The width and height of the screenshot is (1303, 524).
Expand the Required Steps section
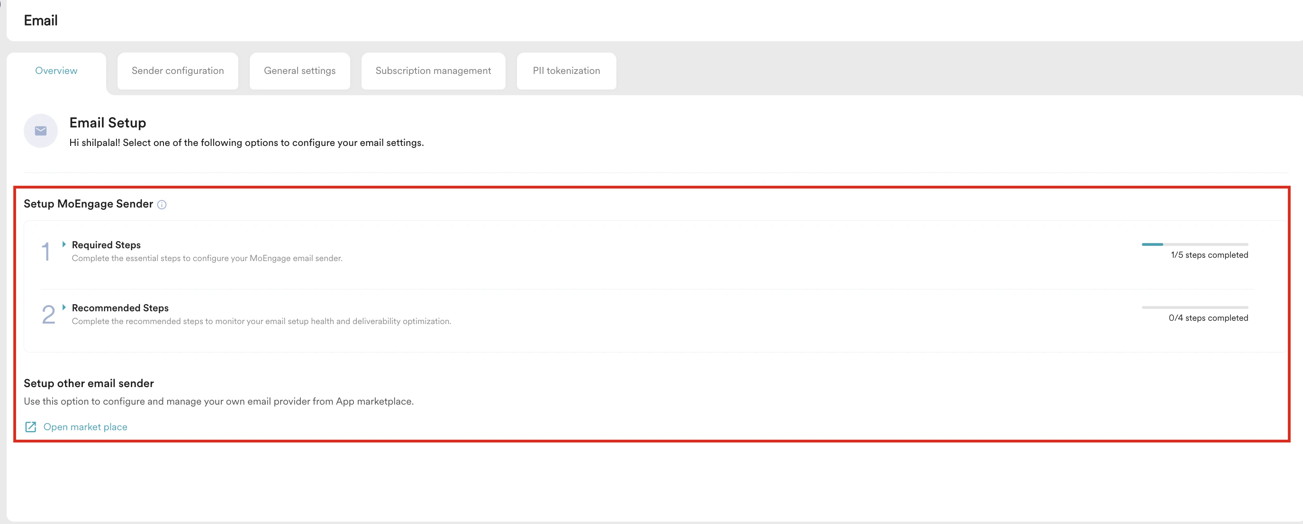pyautogui.click(x=64, y=244)
